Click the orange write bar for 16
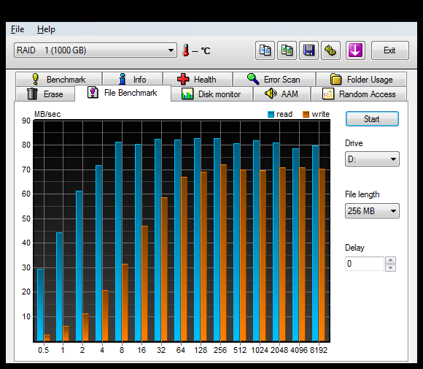This screenshot has width=423, height=369. coord(144,284)
